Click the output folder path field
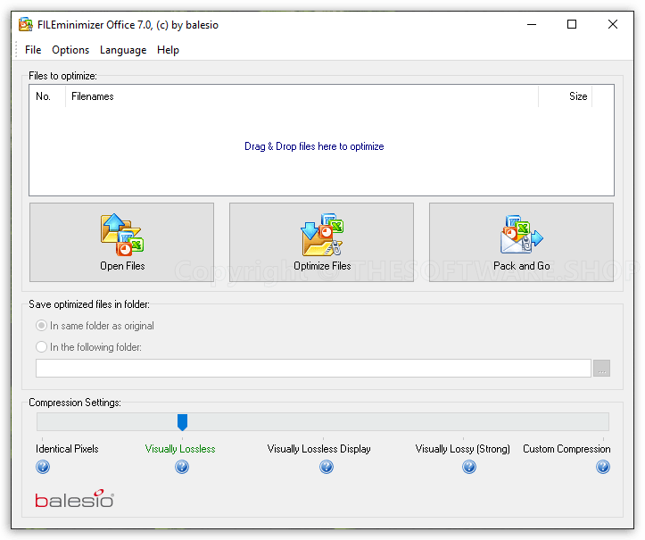 point(313,368)
